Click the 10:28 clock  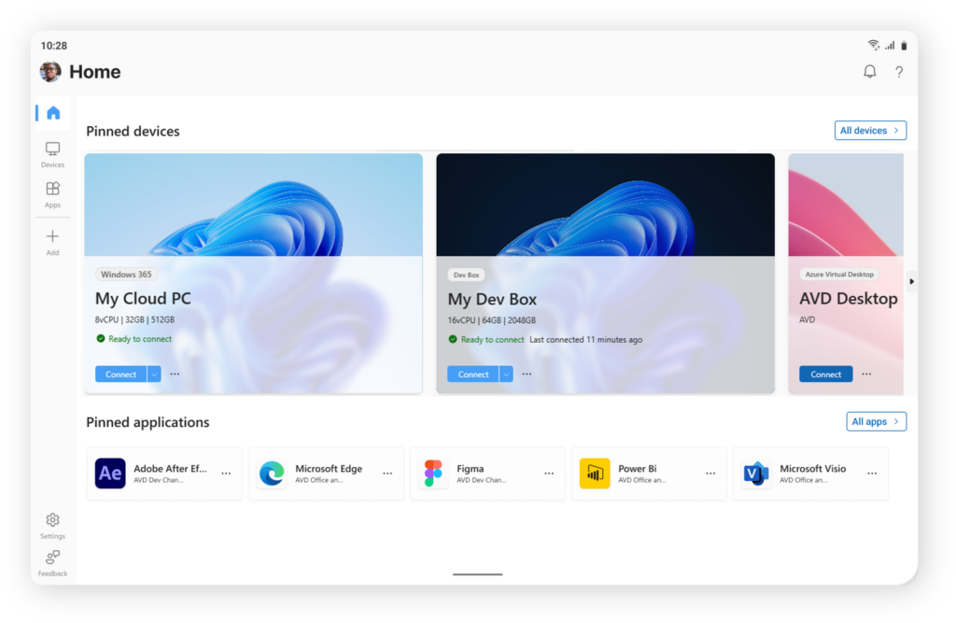point(53,46)
